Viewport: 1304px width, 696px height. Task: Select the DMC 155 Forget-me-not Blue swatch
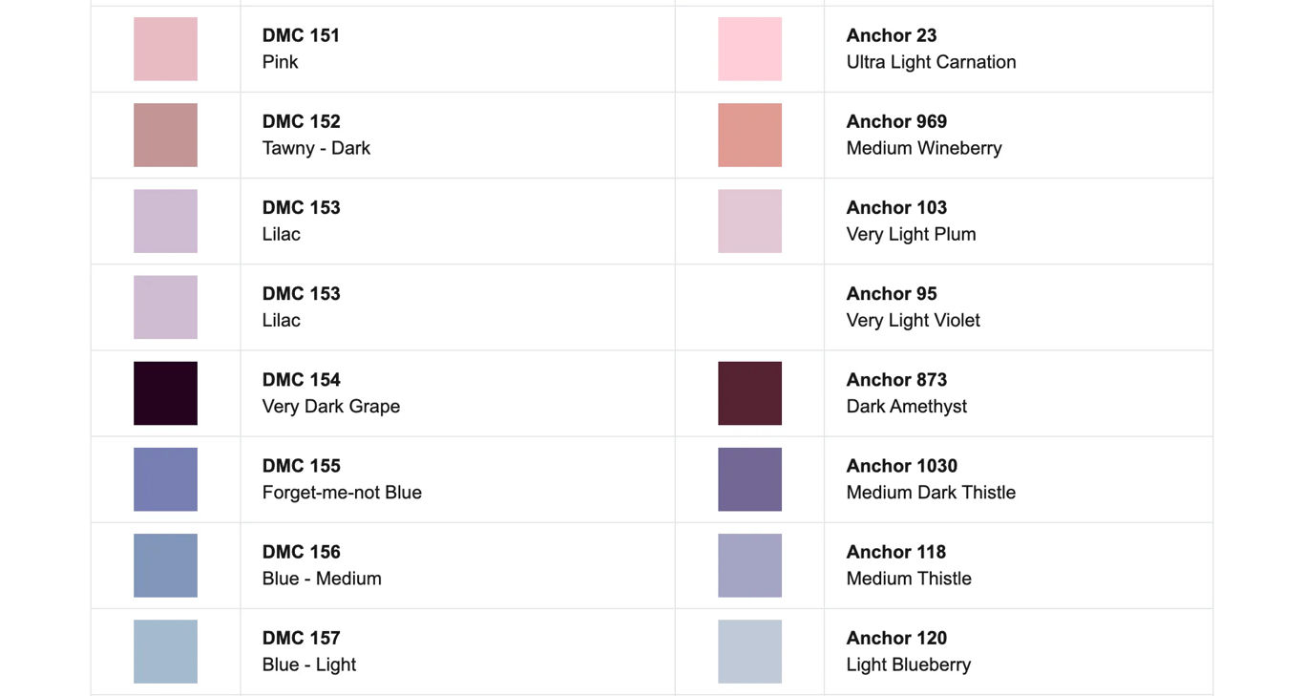coord(165,479)
